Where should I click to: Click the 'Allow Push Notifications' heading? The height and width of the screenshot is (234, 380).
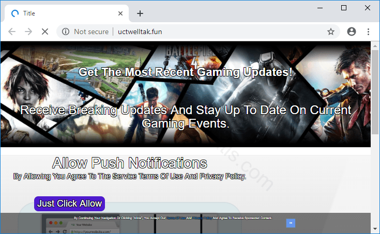point(129,163)
